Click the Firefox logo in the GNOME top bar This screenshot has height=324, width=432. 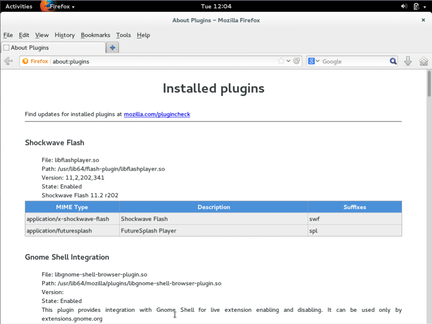pyautogui.click(x=46, y=6)
